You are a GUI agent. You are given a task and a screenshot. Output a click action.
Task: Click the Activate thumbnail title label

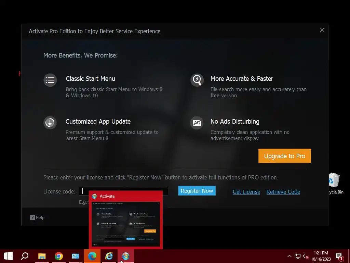click(x=107, y=196)
